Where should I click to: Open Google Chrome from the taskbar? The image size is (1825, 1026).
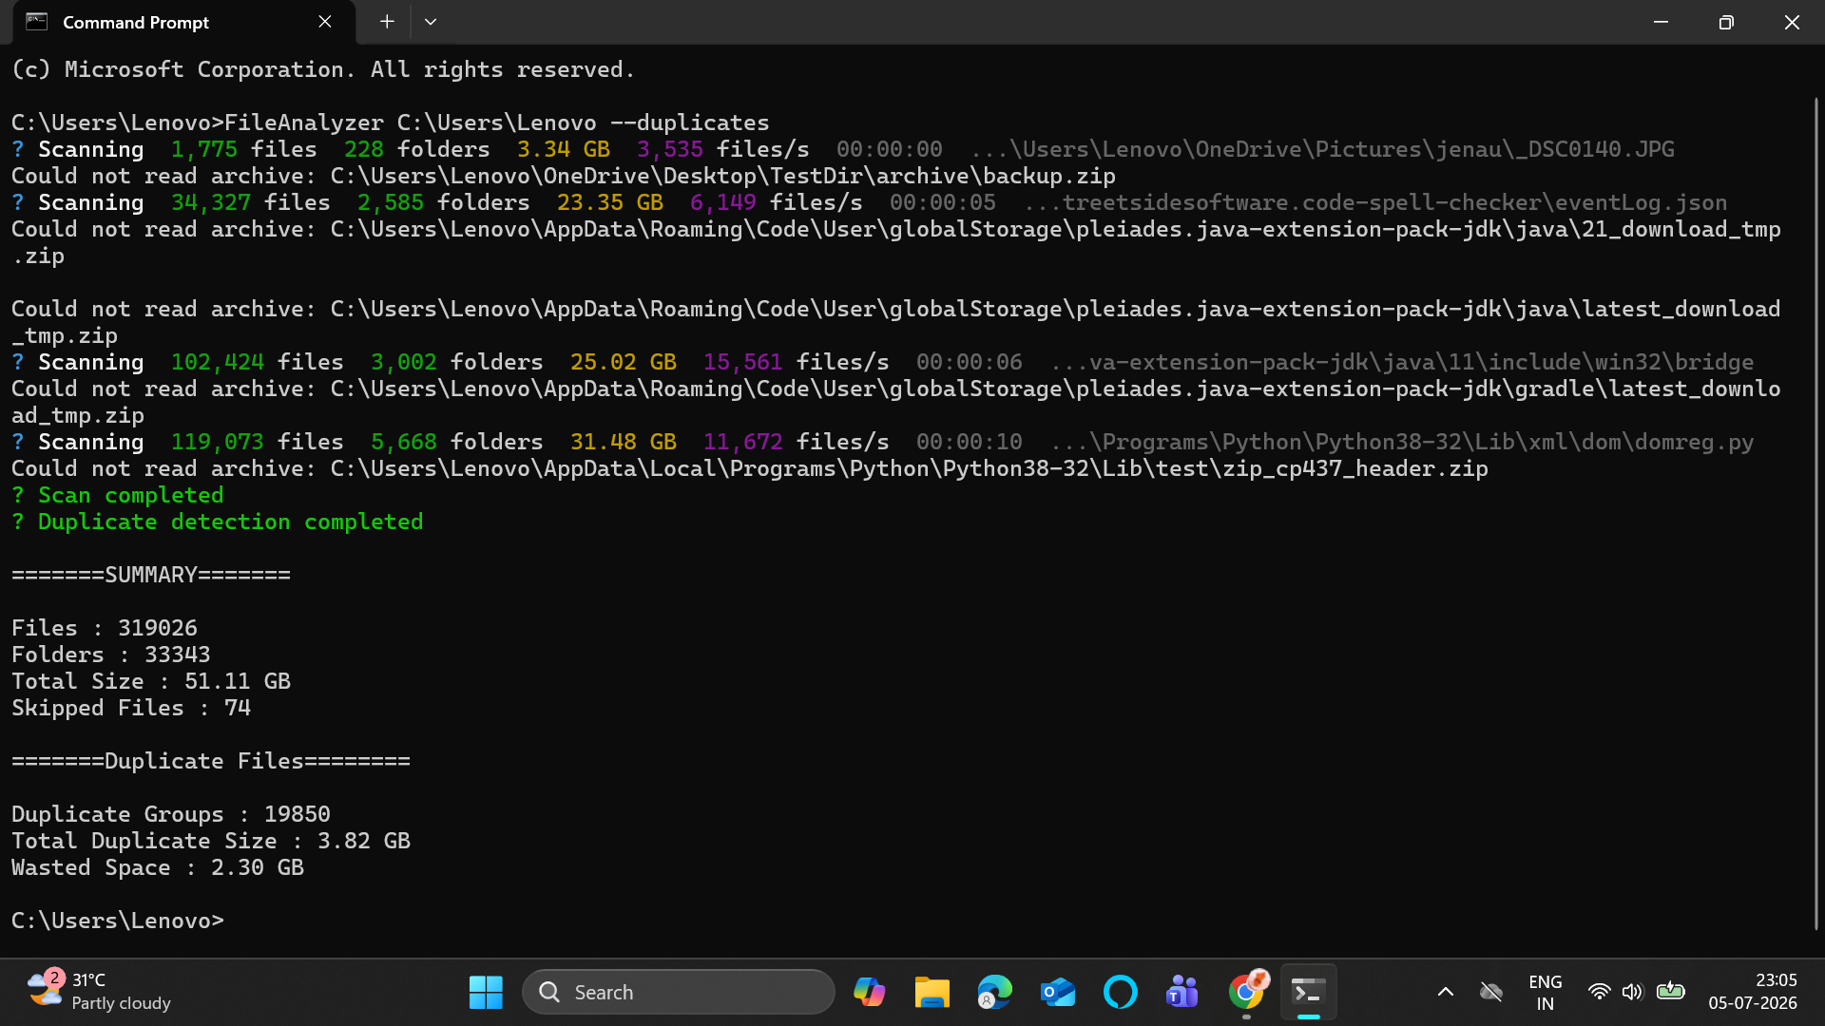(x=1246, y=992)
